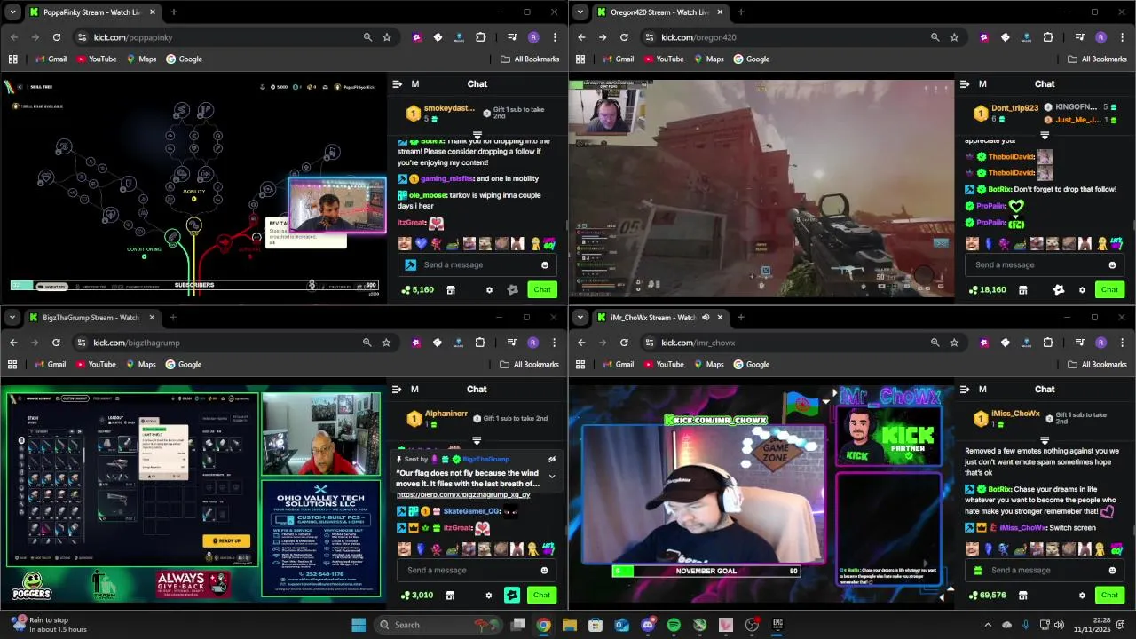Image resolution: width=1136 pixels, height=639 pixels.
Task: Open chat settings gear in Oregon420 window
Action: tap(1082, 290)
